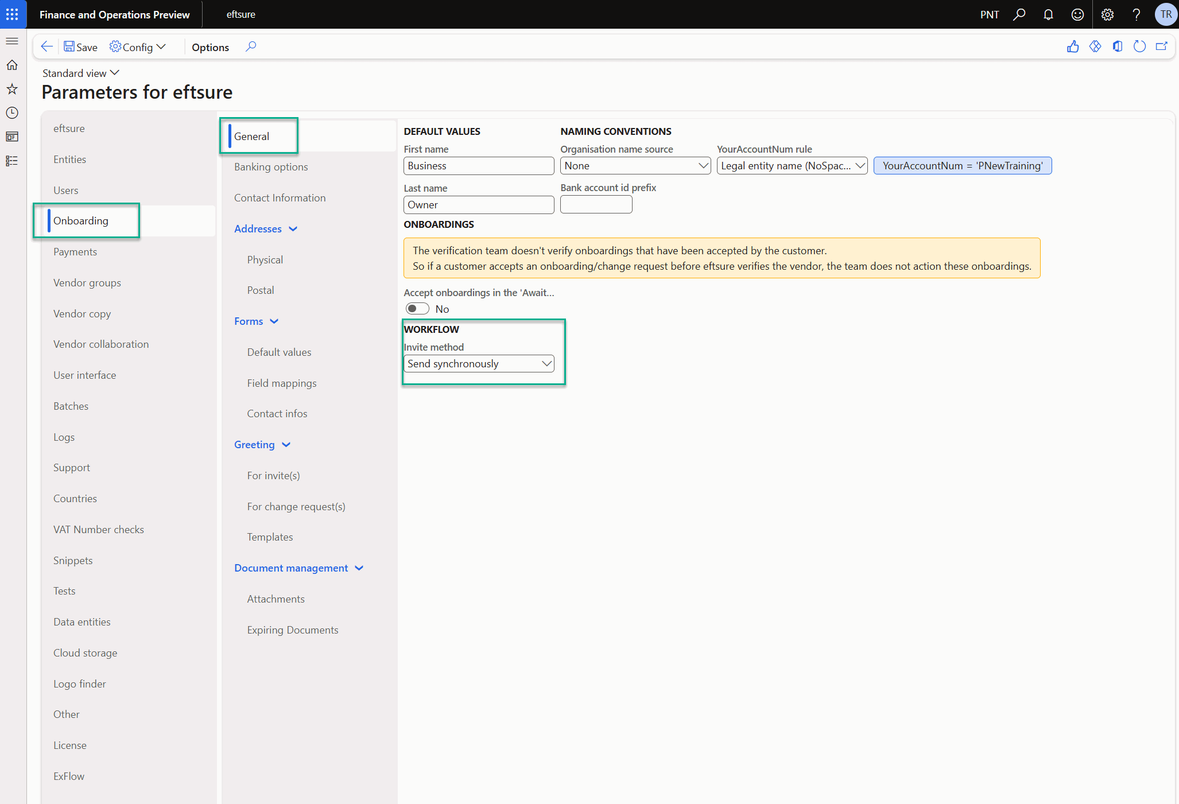Viewport: 1179px width, 804px height.
Task: Click the search magnifier in the top bar
Action: pos(1019,14)
